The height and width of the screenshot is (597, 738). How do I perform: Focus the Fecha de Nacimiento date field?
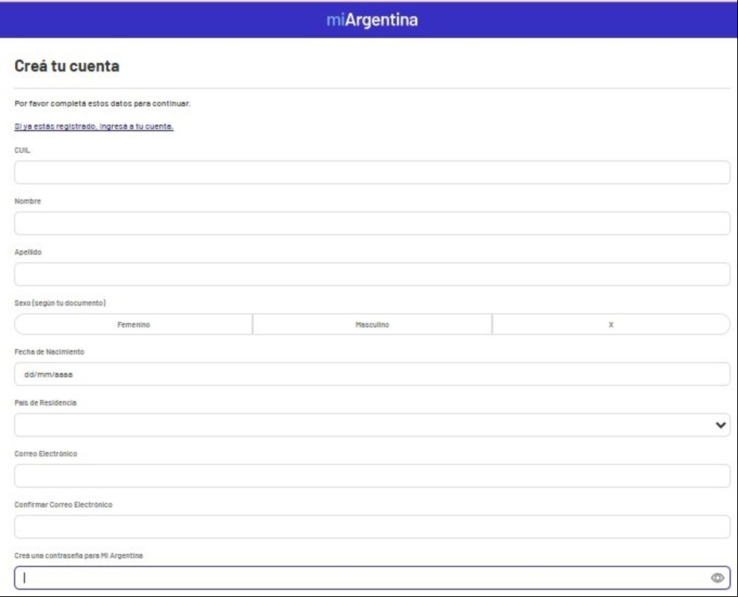pos(372,374)
